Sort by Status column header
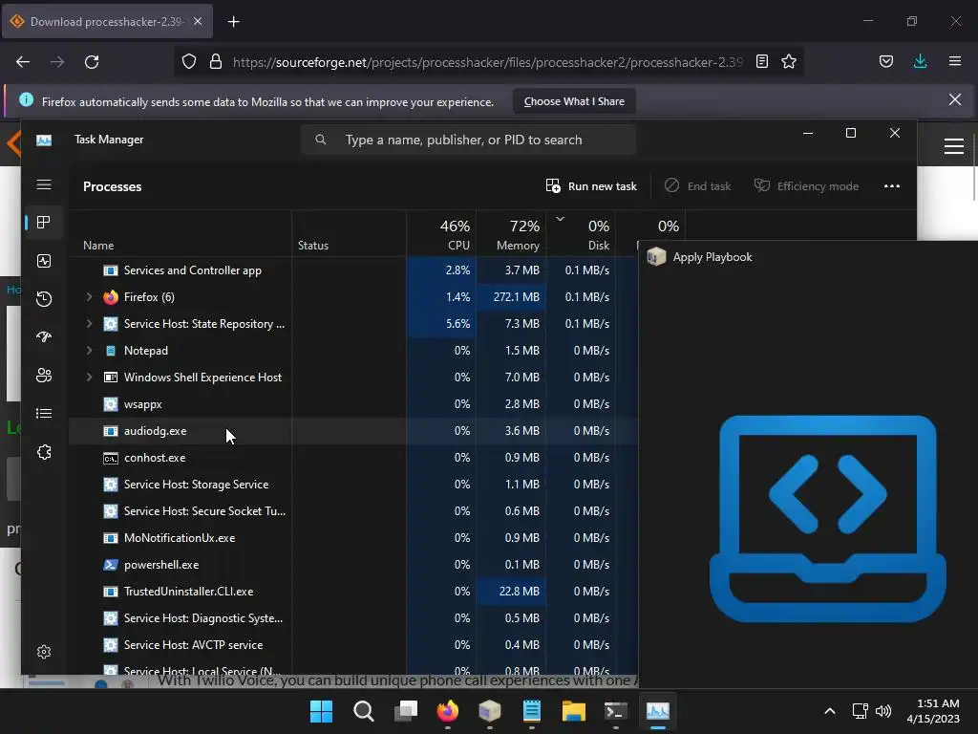This screenshot has height=734, width=978. [x=349, y=233]
